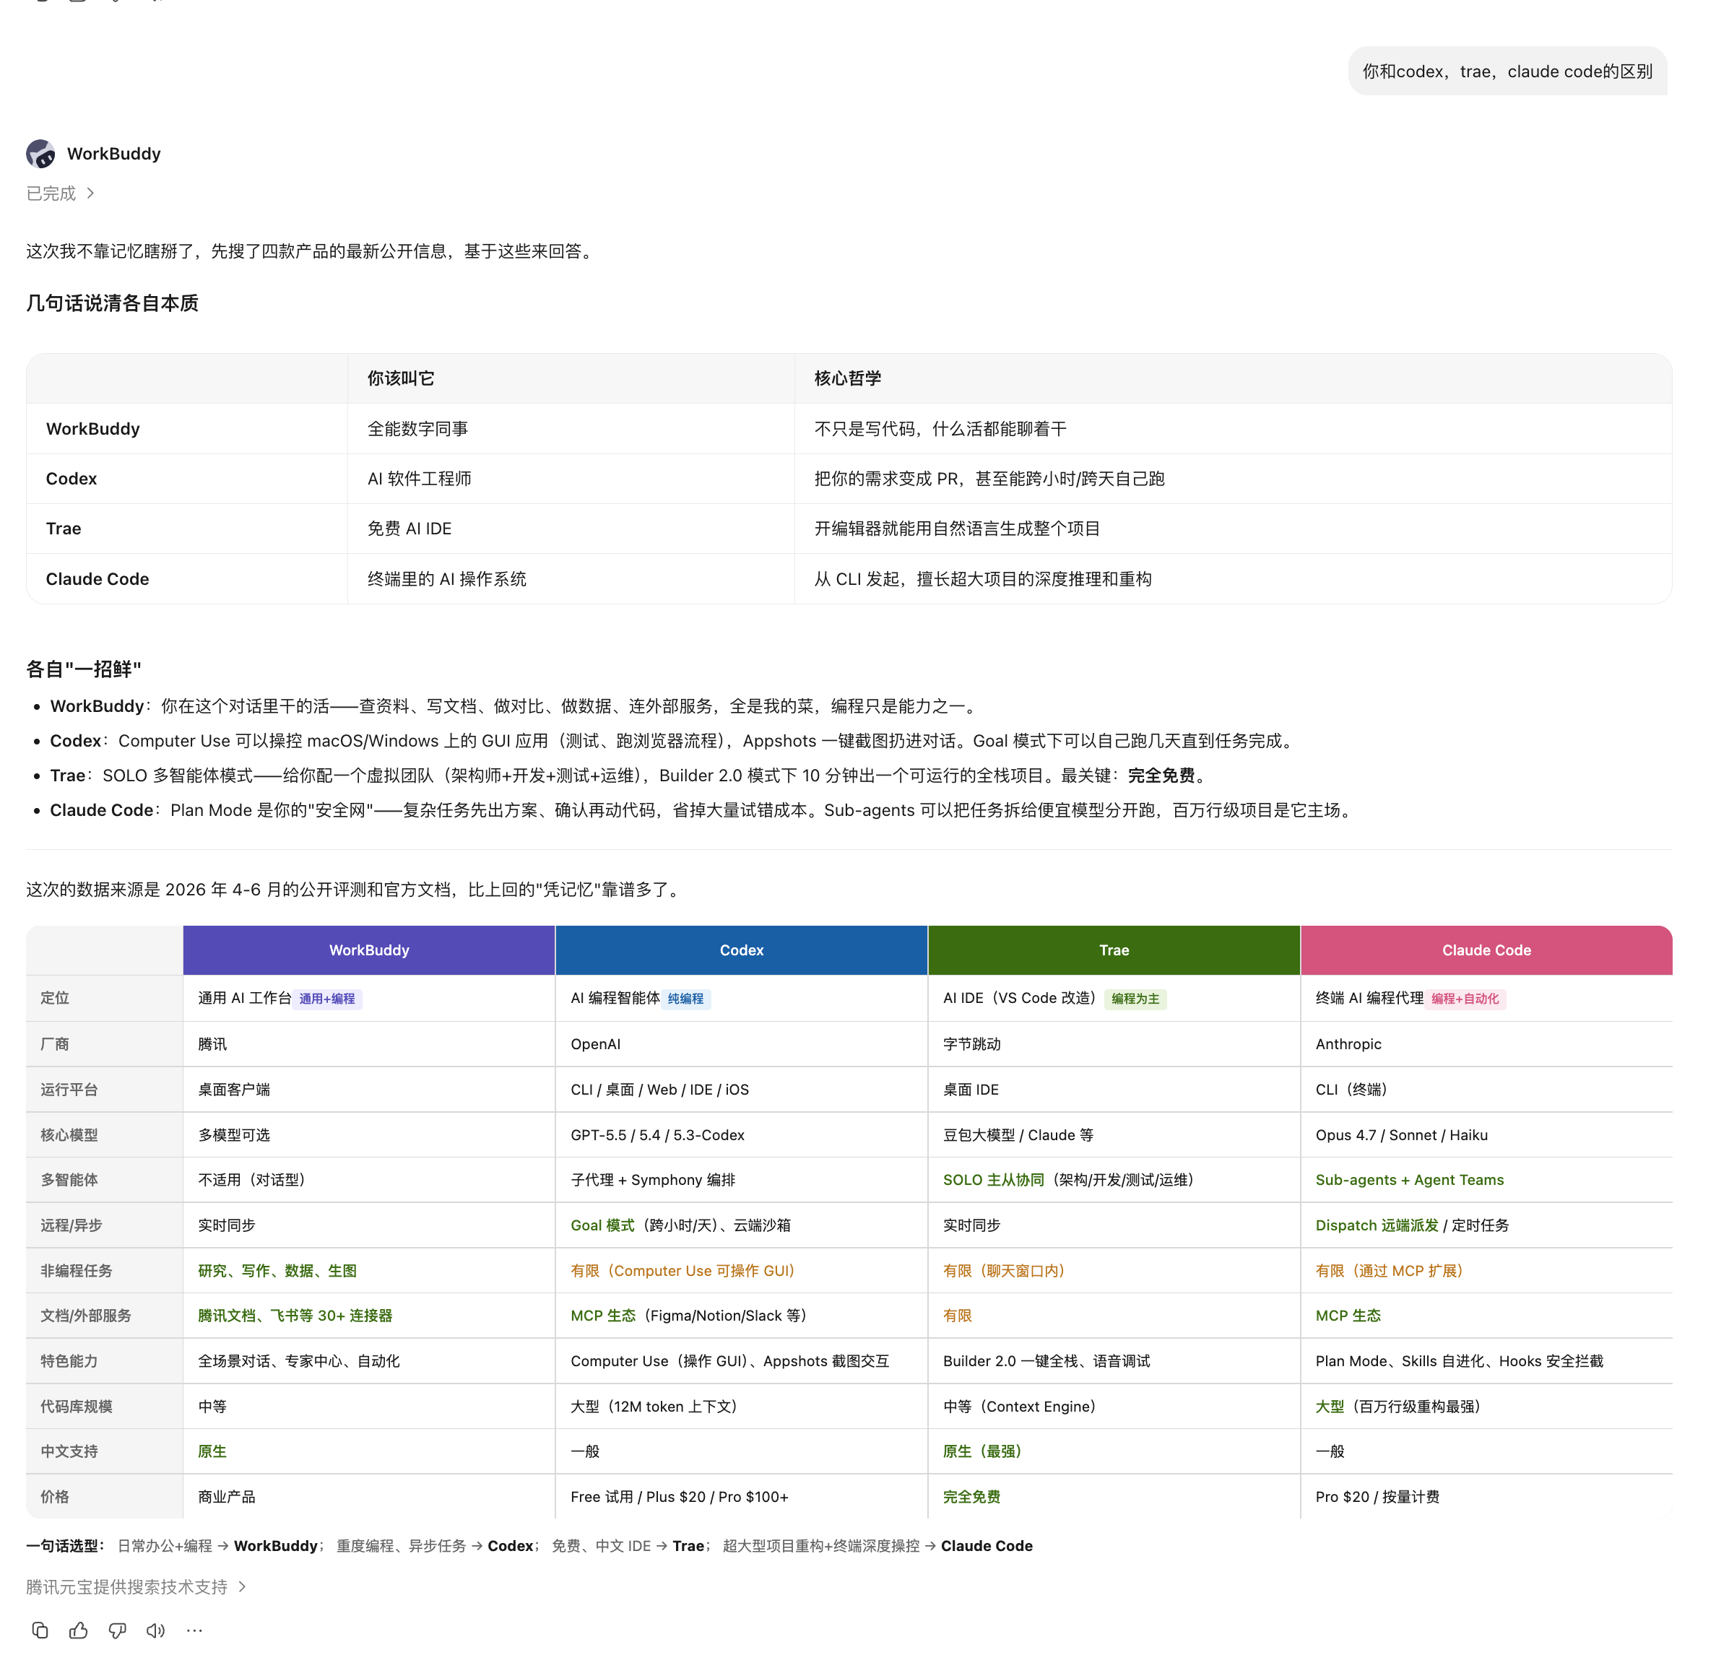The height and width of the screenshot is (1655, 1729).
Task: Click the row label "中文支持"
Action: [69, 1451]
